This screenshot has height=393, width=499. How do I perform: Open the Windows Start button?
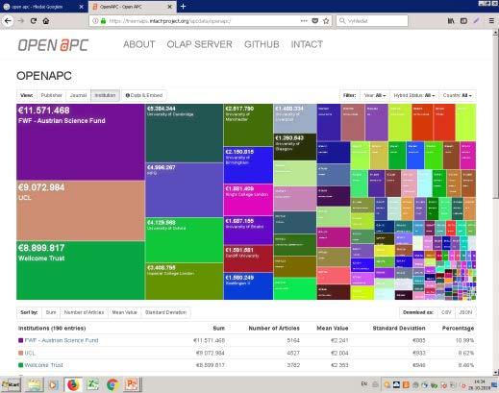pyautogui.click(x=11, y=384)
